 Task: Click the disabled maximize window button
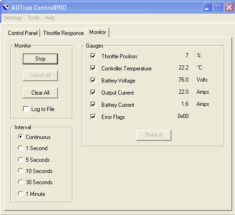pos(218,7)
